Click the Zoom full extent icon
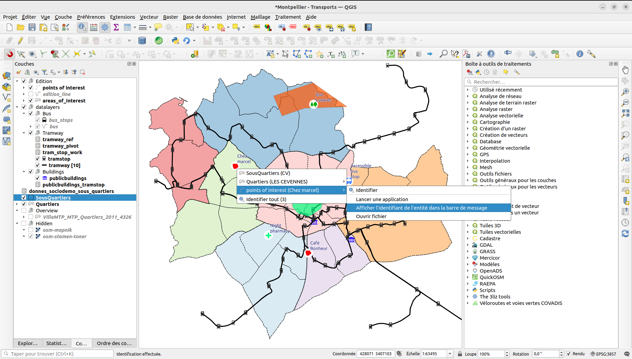 click(625, 113)
